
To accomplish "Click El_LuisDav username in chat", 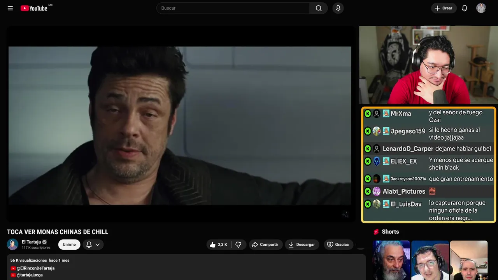I will pos(406,204).
